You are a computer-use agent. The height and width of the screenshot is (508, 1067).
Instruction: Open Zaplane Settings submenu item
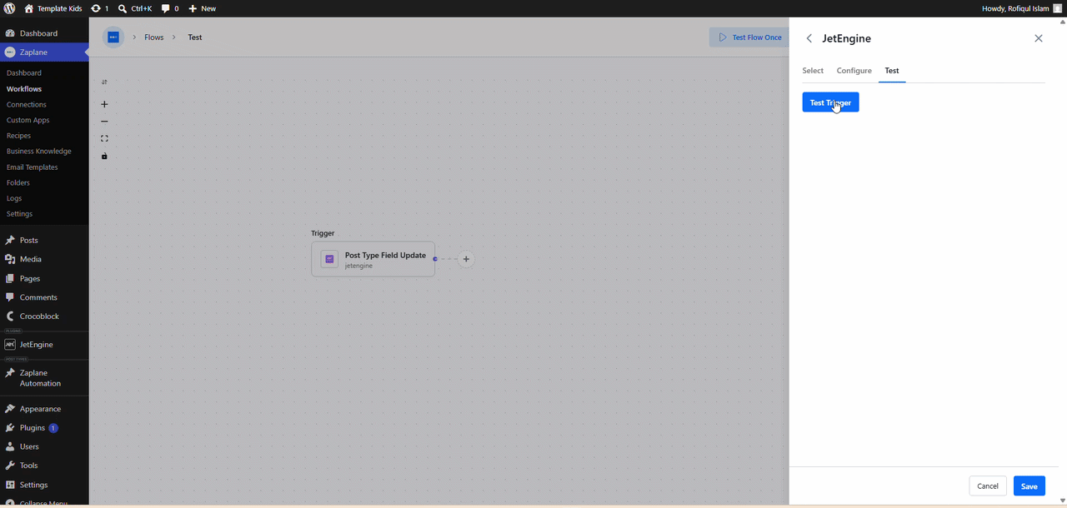19,214
